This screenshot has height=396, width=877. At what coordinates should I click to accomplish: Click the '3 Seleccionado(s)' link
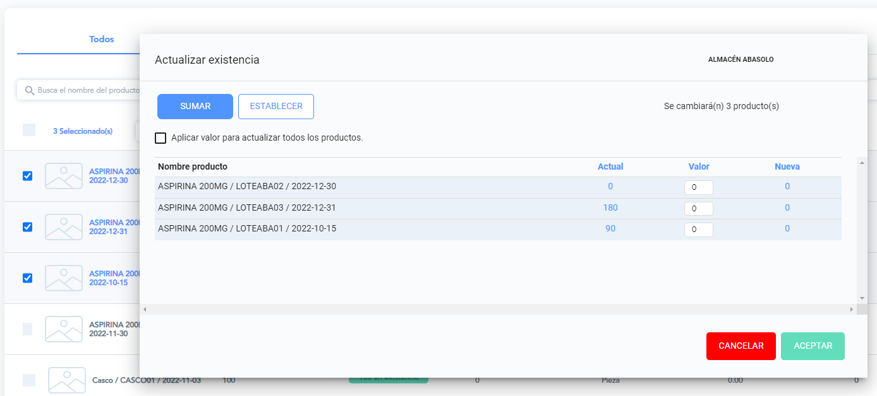pos(83,131)
